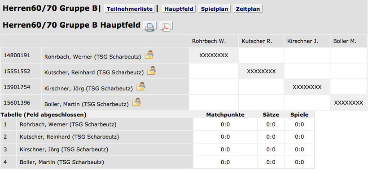Open player profile icon for Kirschner, Jörg
This screenshot has height=170, width=368.
[141, 86]
